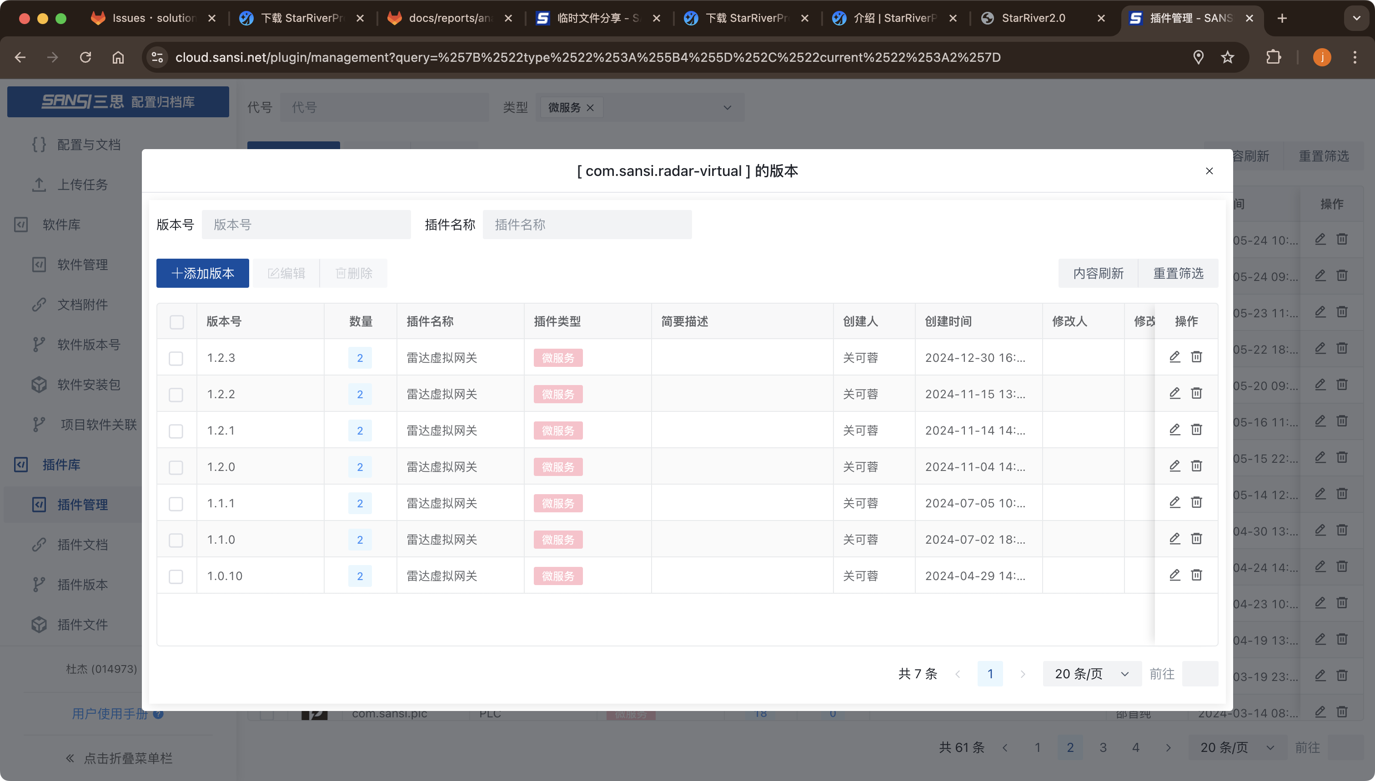Click 重置筛选 button in dialog

1178,273
